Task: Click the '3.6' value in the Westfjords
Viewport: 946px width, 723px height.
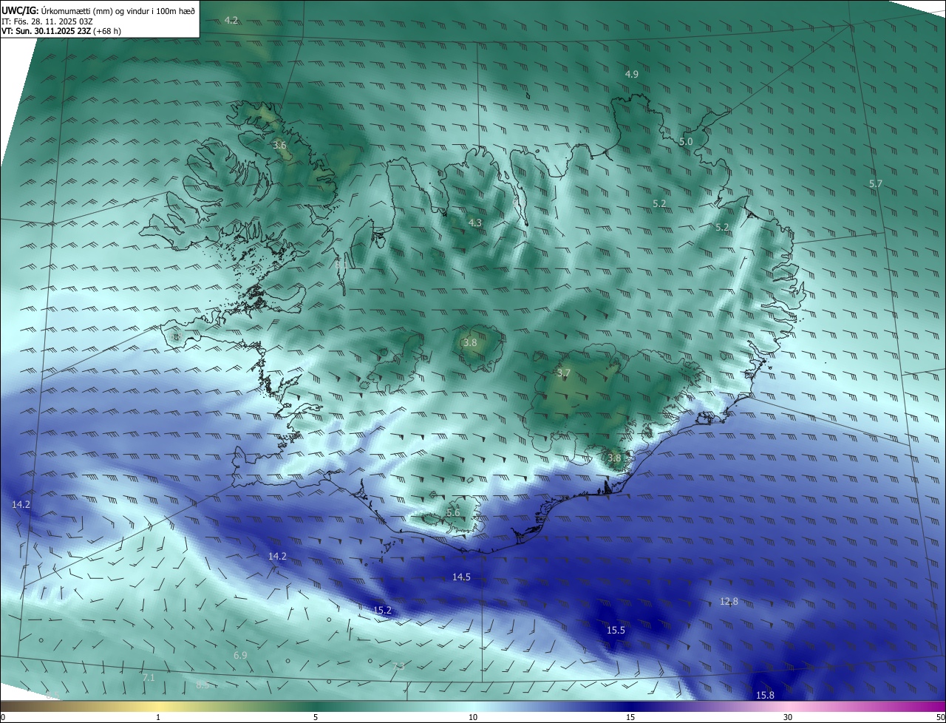Action: [x=279, y=145]
